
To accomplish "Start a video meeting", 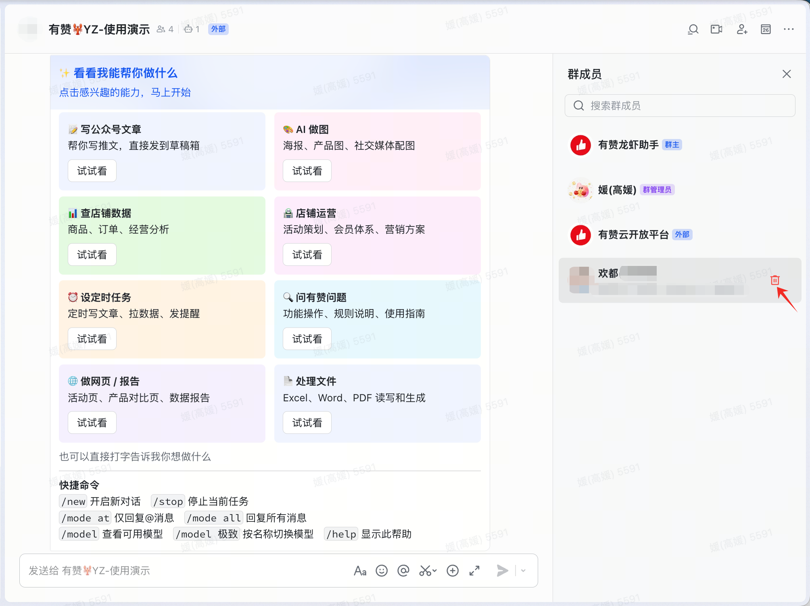I will [x=716, y=29].
